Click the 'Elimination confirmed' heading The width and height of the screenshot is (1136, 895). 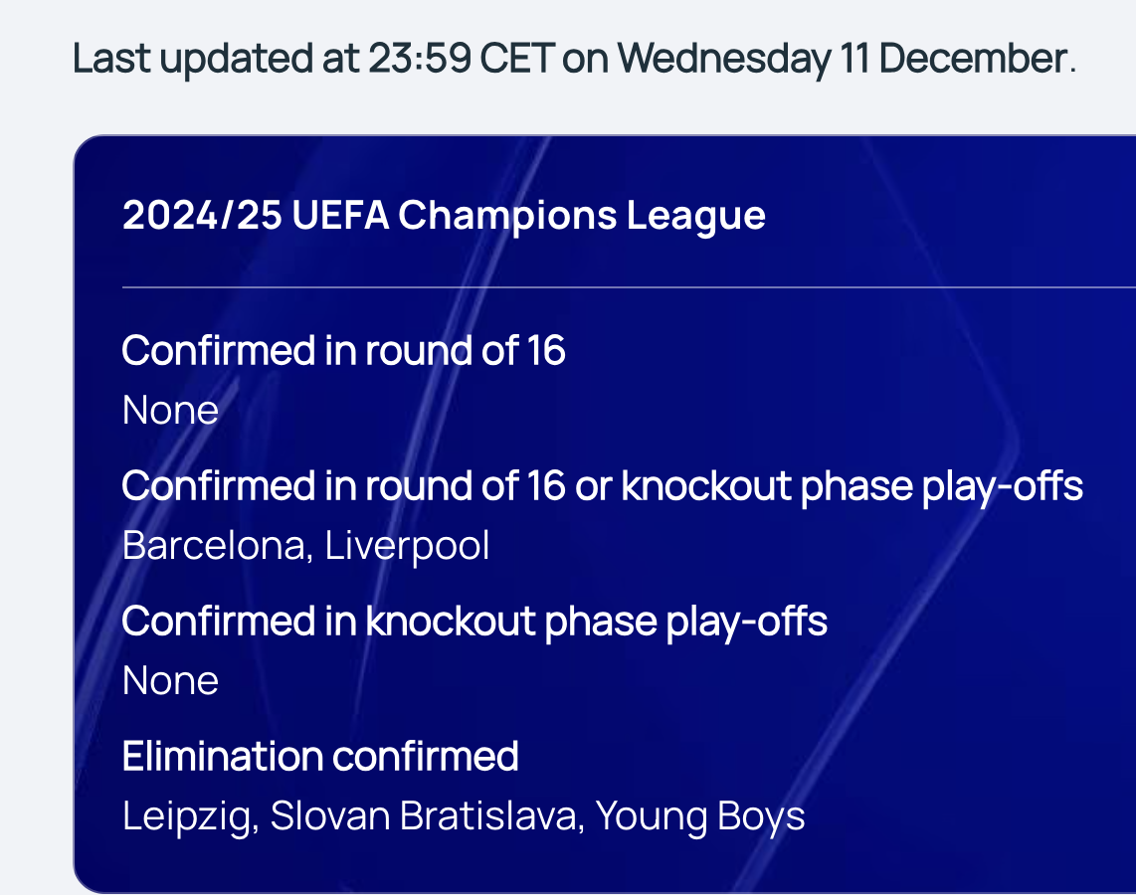click(320, 757)
